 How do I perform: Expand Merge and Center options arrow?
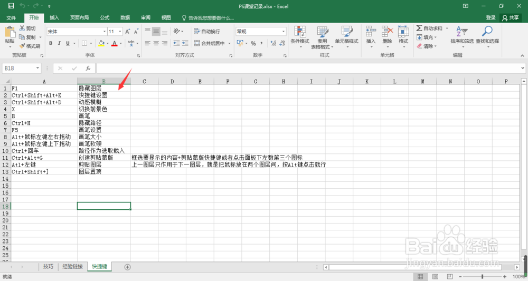(x=229, y=43)
